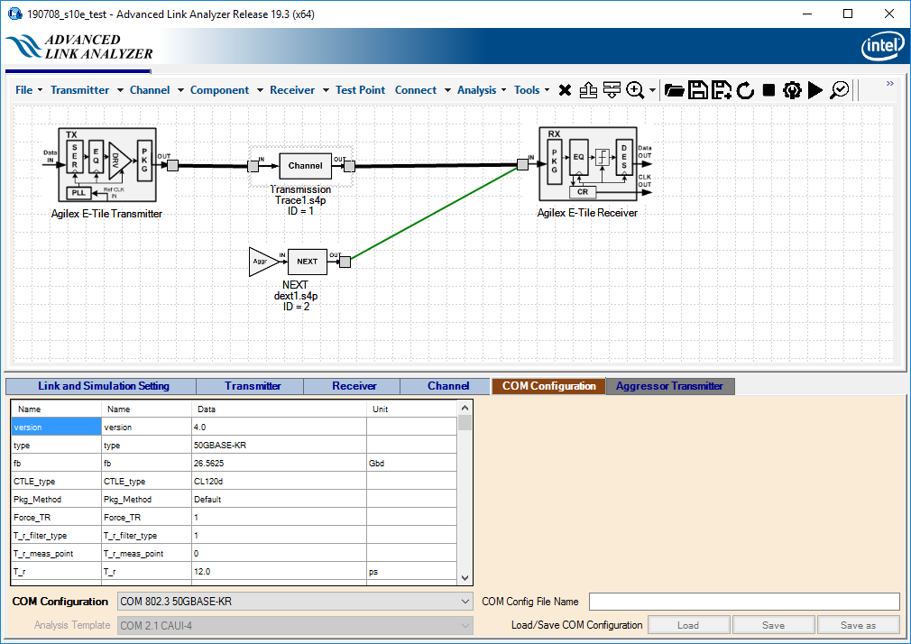Expand the zoom tool dropdown arrow
911x644 pixels.
[x=652, y=91]
